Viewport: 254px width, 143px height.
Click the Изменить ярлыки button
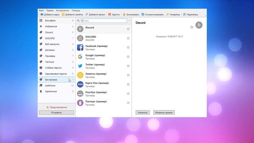click(164, 112)
